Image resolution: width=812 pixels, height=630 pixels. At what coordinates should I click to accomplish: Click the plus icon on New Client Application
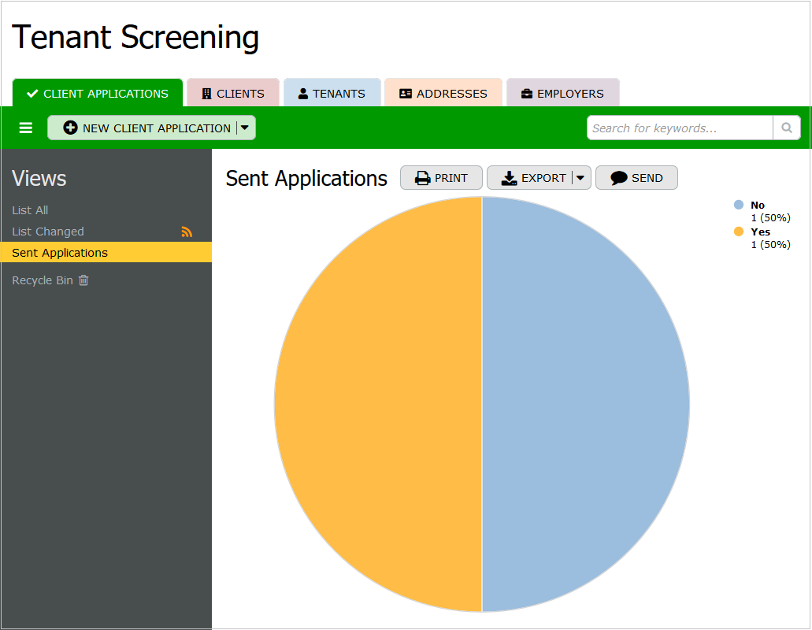[71, 128]
